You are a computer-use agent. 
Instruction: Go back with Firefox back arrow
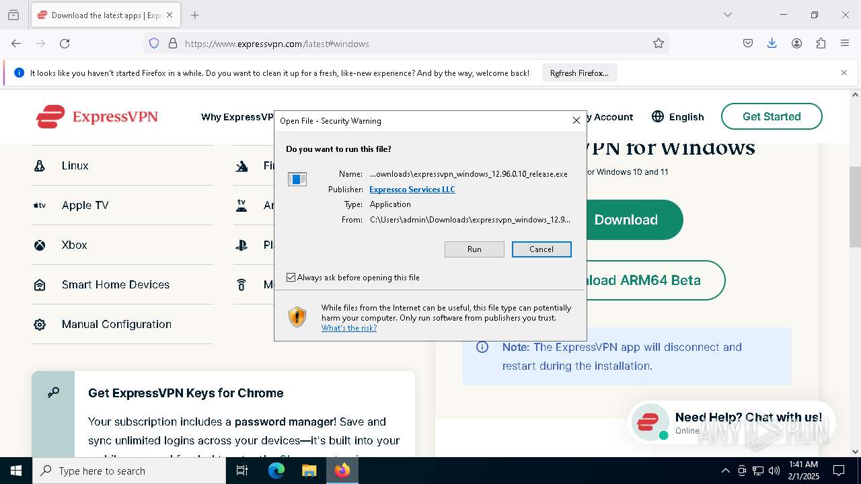click(16, 44)
